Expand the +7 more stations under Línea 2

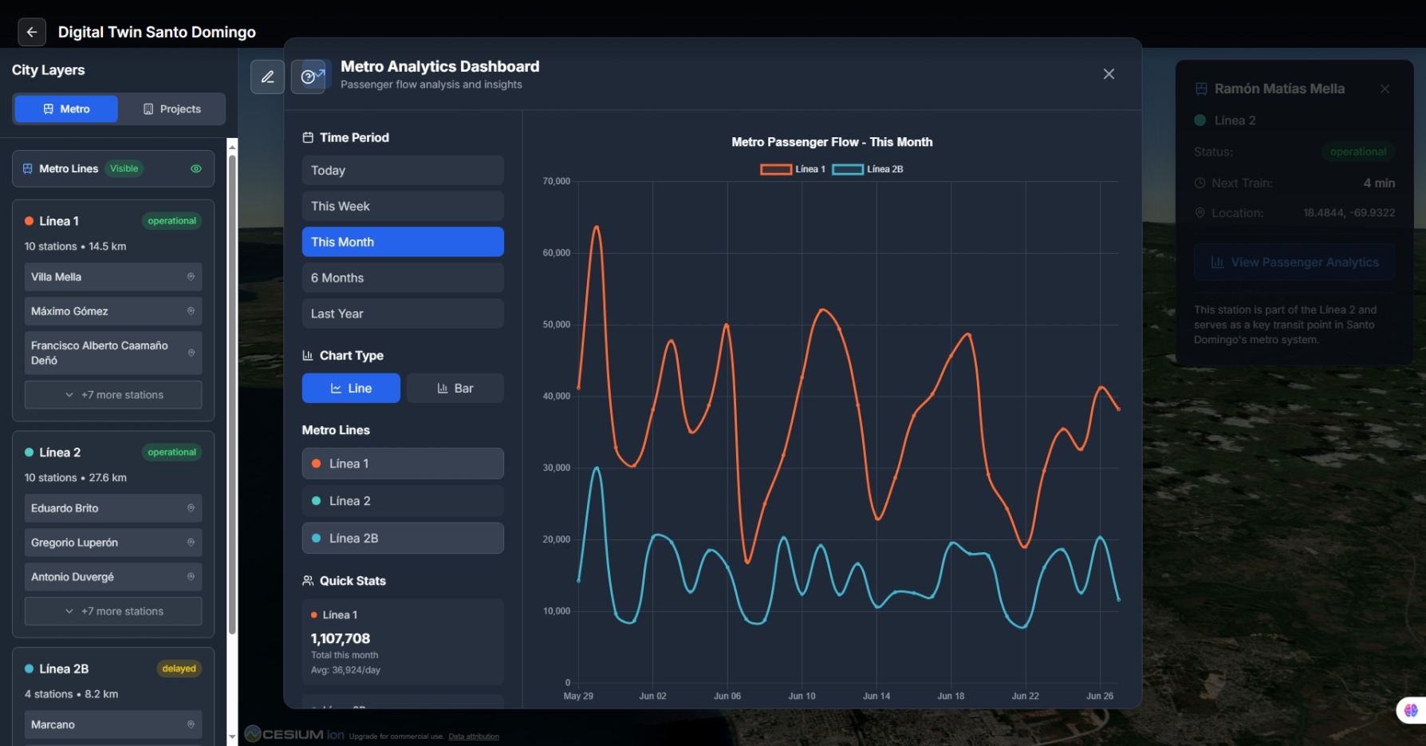tap(112, 610)
